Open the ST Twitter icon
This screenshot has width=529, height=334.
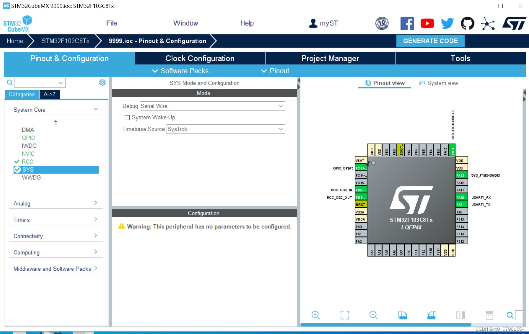tap(447, 23)
